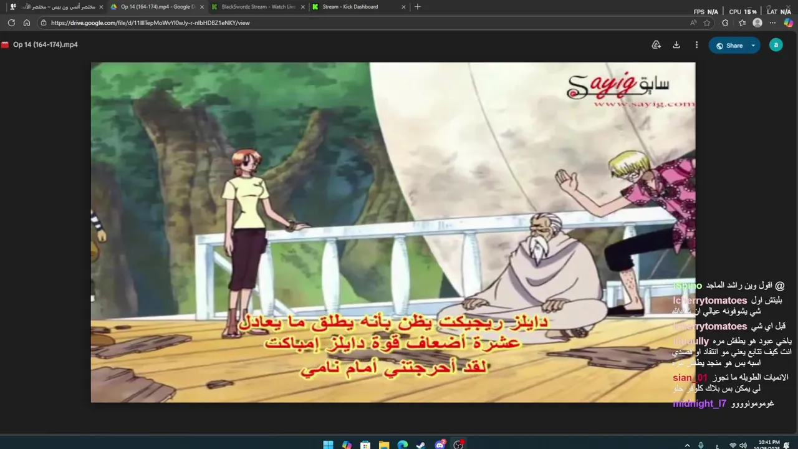Click the sian_01 username in the chat overlay
This screenshot has height=449, width=798.
pyautogui.click(x=690, y=378)
